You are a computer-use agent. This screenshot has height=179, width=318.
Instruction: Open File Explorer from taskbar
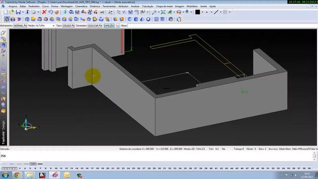tap(30, 175)
